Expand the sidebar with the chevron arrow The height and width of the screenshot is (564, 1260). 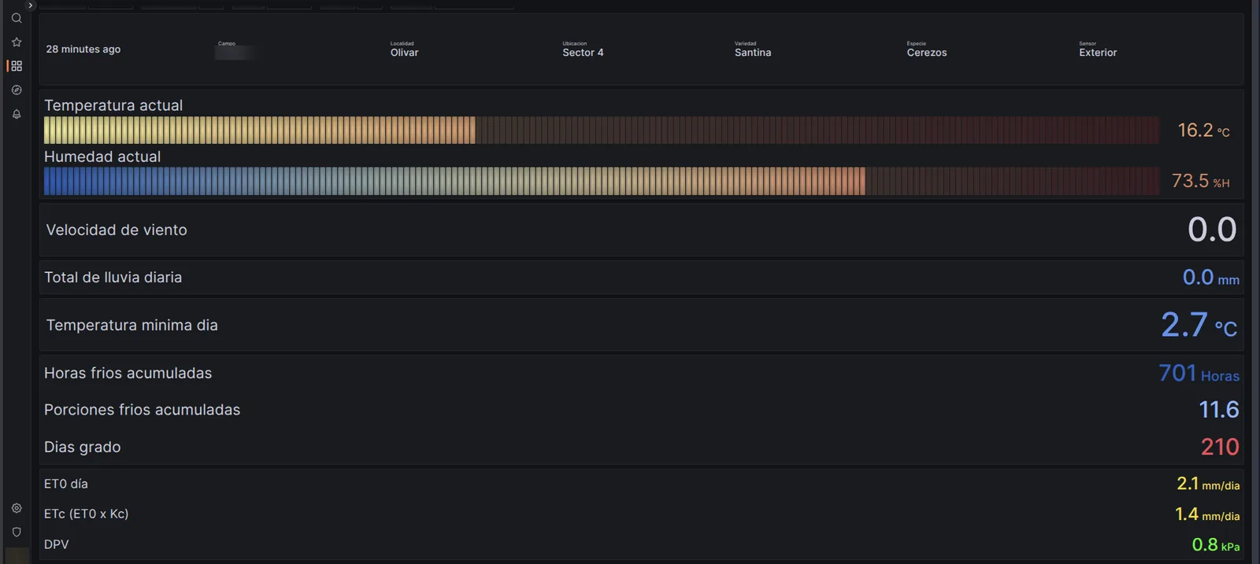pos(31,6)
